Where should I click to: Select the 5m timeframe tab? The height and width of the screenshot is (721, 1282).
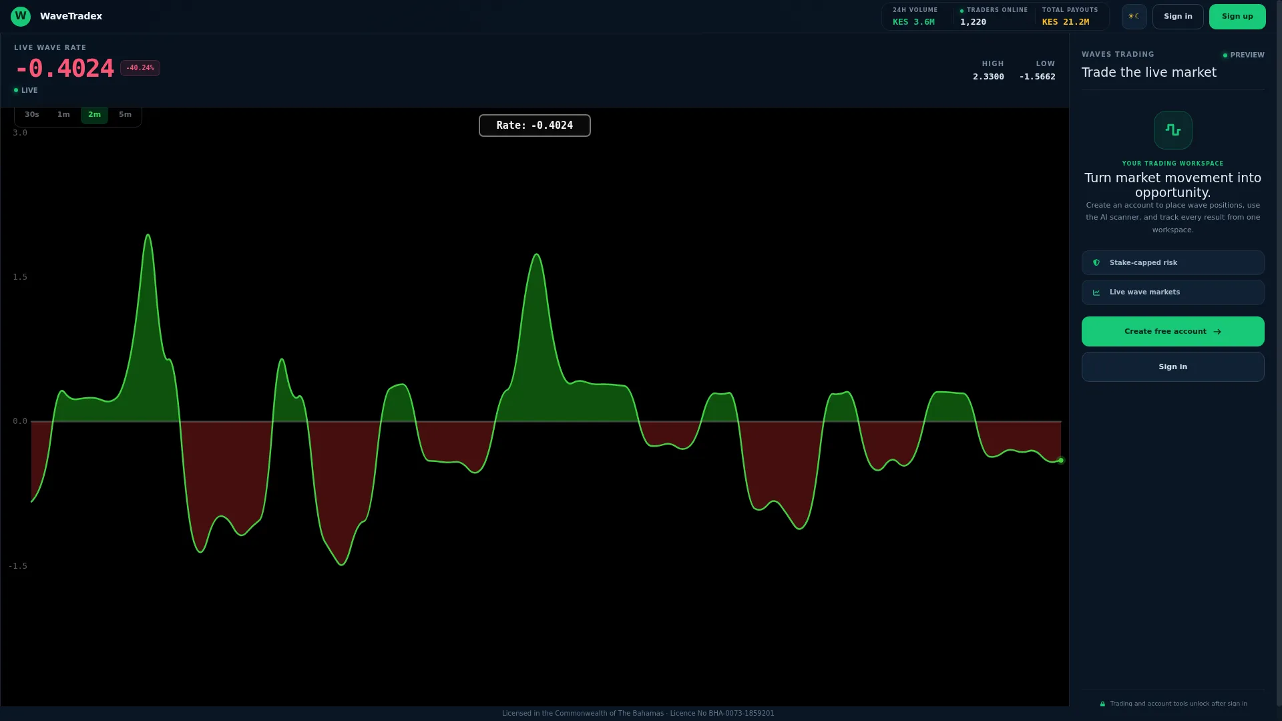pos(125,115)
